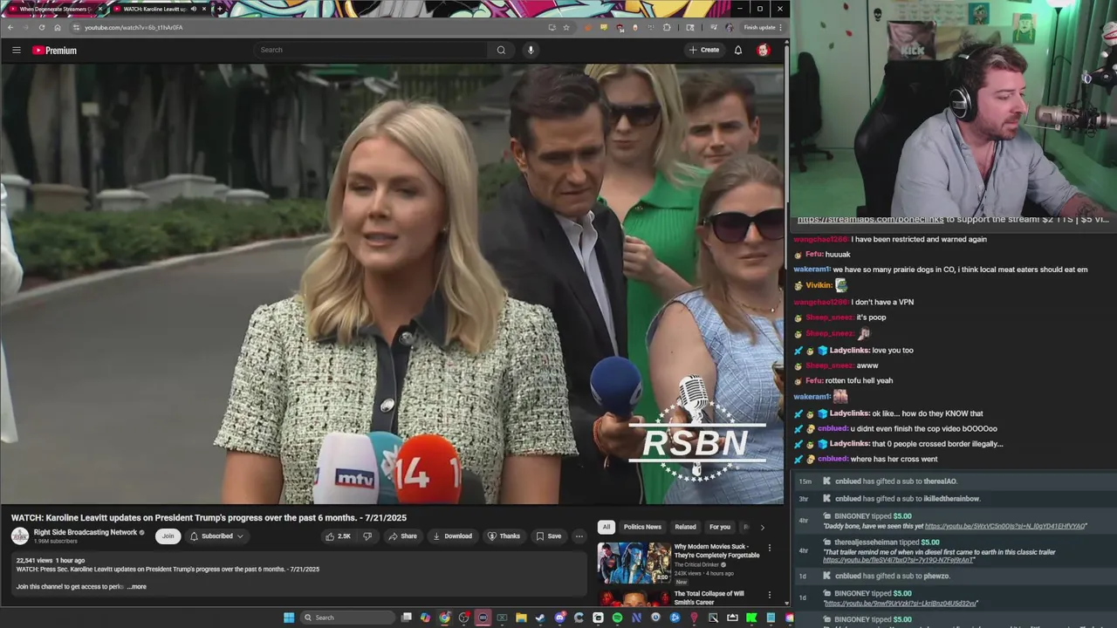Start voice search with microphone icon
Image resolution: width=1117 pixels, height=628 pixels.
click(531, 50)
